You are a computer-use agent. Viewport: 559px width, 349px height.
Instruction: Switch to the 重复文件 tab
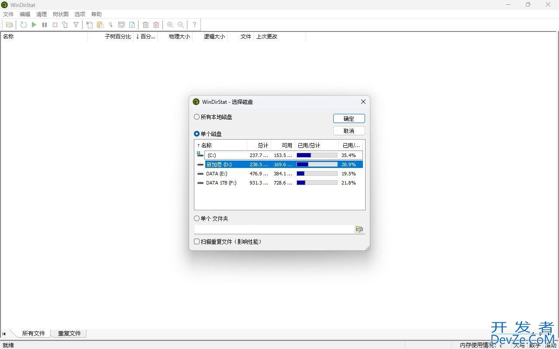click(x=69, y=333)
